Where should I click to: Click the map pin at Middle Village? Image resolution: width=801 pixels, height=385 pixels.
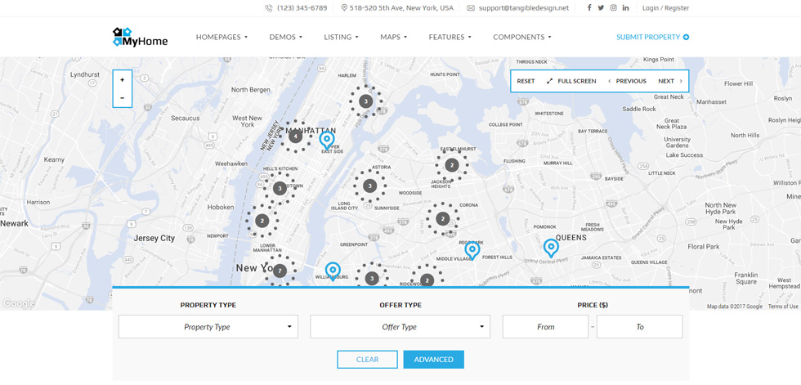coord(472,251)
